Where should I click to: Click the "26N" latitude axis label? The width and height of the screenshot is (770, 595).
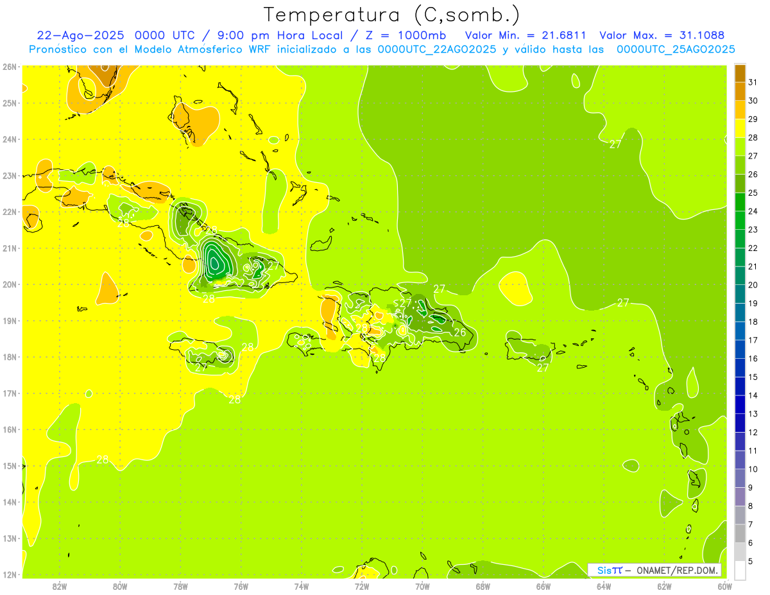[10, 66]
